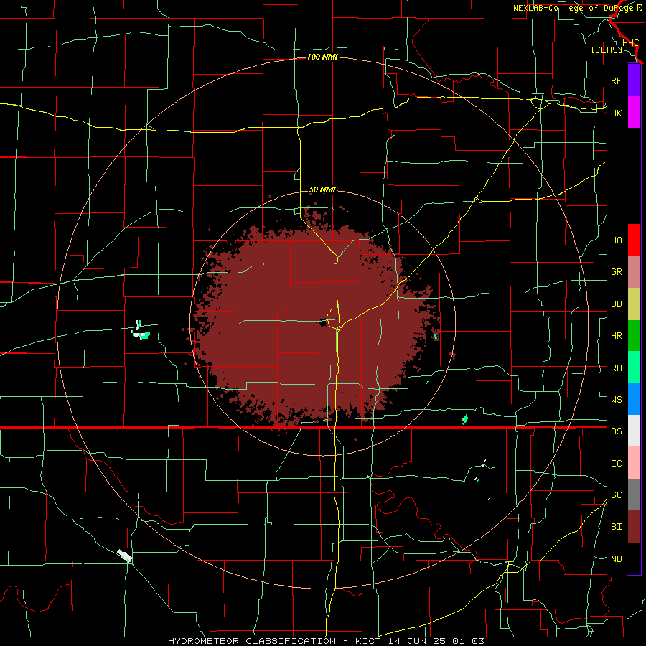Click the HR dark green legend swatch
Image resolution: width=646 pixels, height=646 pixels.
coord(634,335)
